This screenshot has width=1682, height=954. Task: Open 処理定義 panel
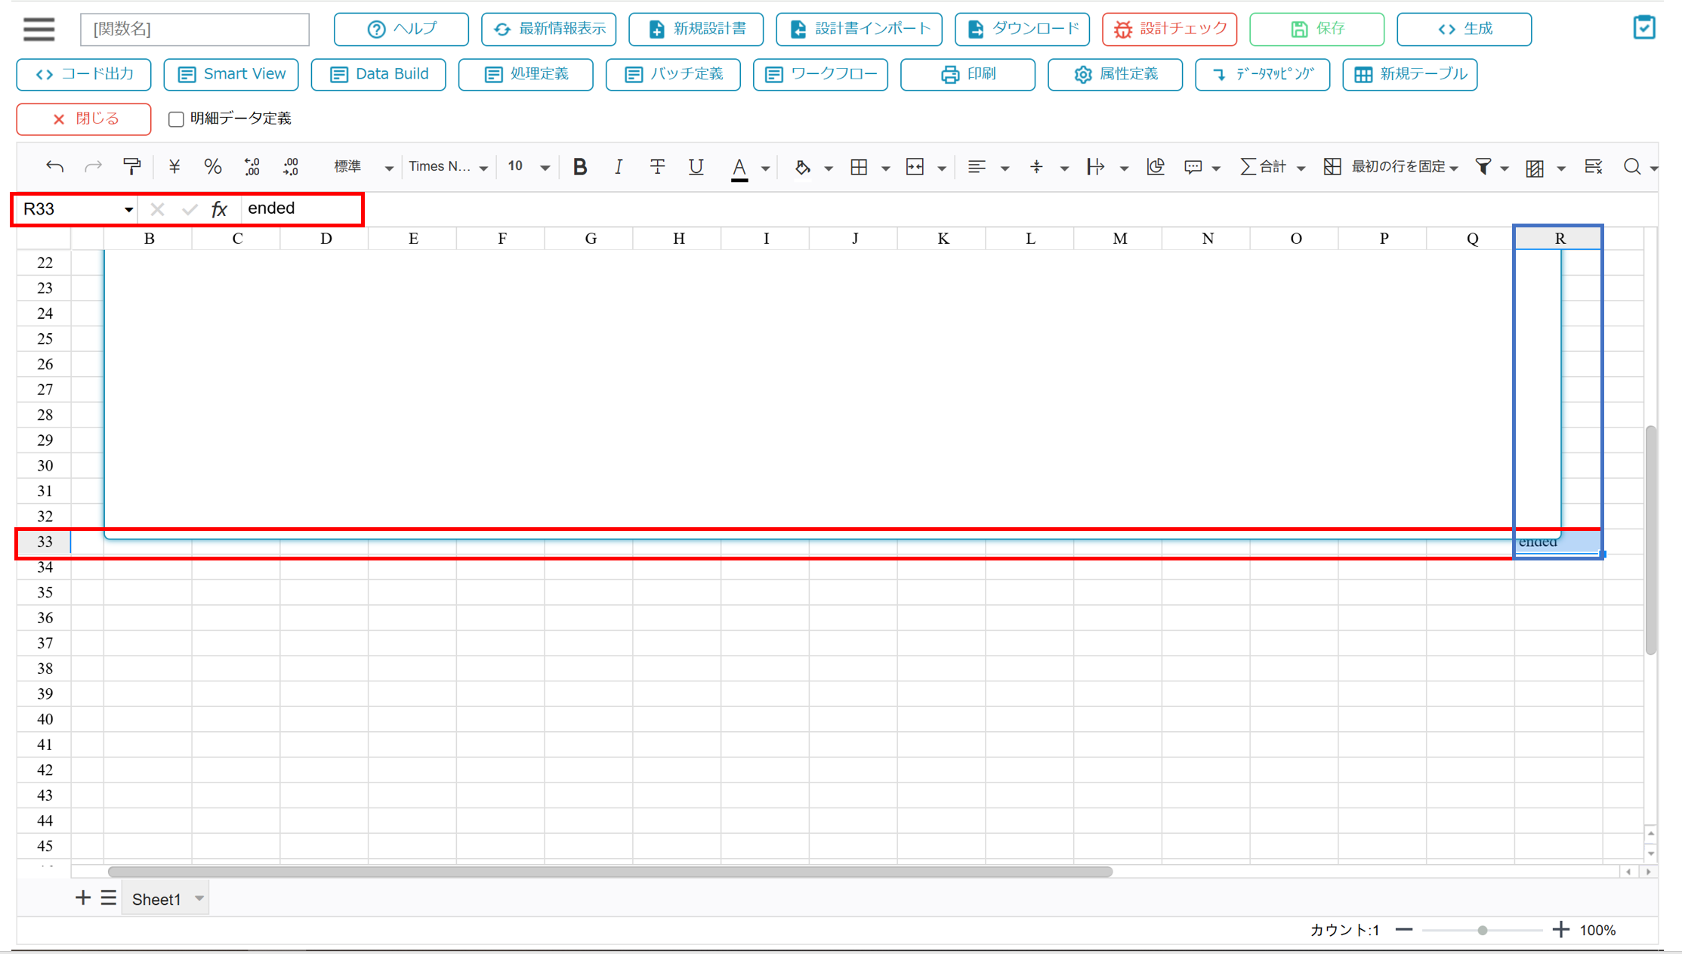point(526,74)
